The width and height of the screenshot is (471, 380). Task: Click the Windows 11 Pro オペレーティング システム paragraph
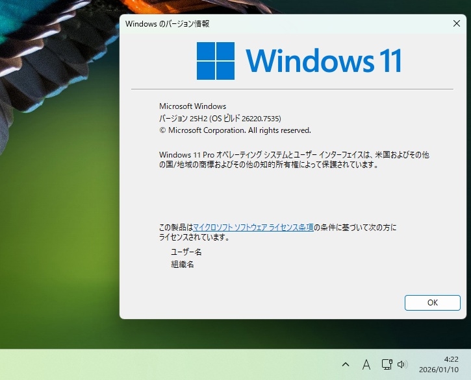tap(294, 160)
